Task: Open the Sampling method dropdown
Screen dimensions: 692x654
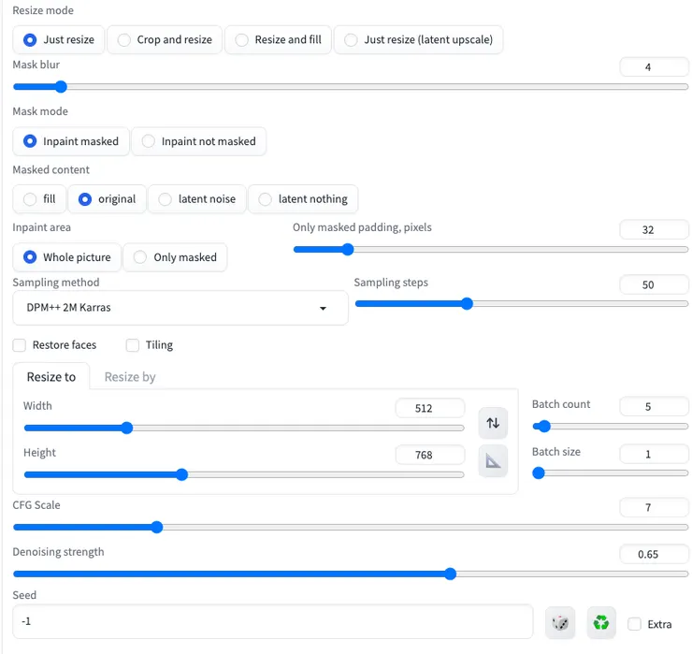Action: tap(180, 308)
